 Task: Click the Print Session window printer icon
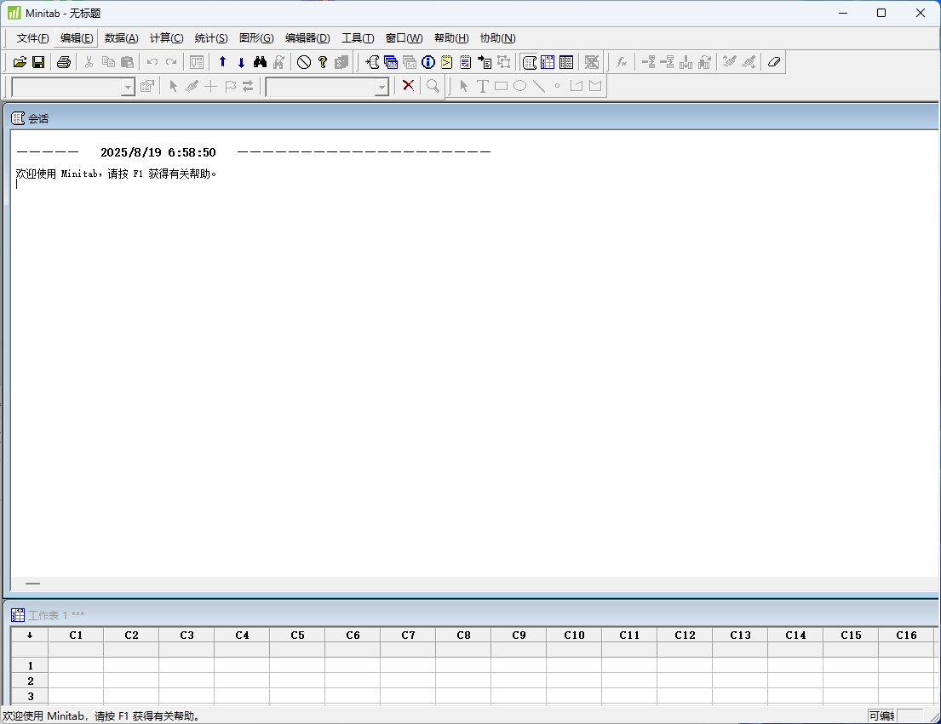click(64, 62)
